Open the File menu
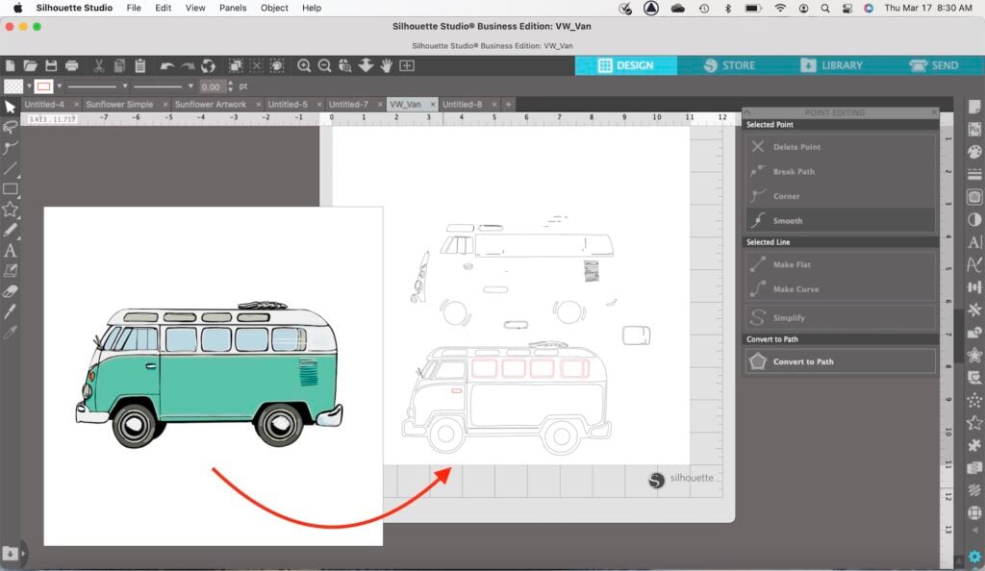985x571 pixels. [x=134, y=8]
